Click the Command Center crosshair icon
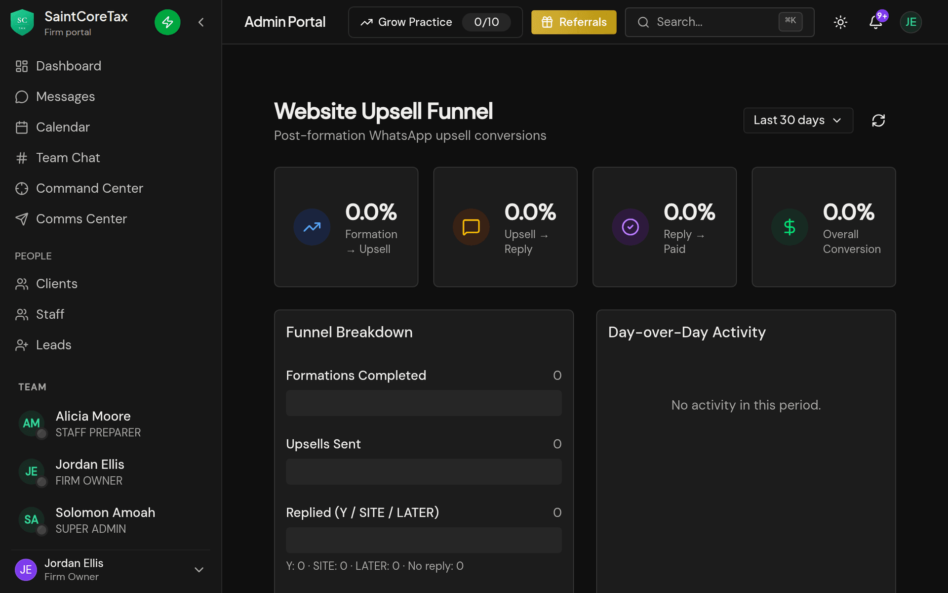The width and height of the screenshot is (948, 593). coord(22,189)
